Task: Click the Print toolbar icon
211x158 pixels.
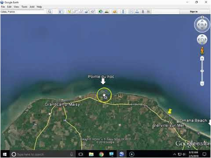Action: 137,12
